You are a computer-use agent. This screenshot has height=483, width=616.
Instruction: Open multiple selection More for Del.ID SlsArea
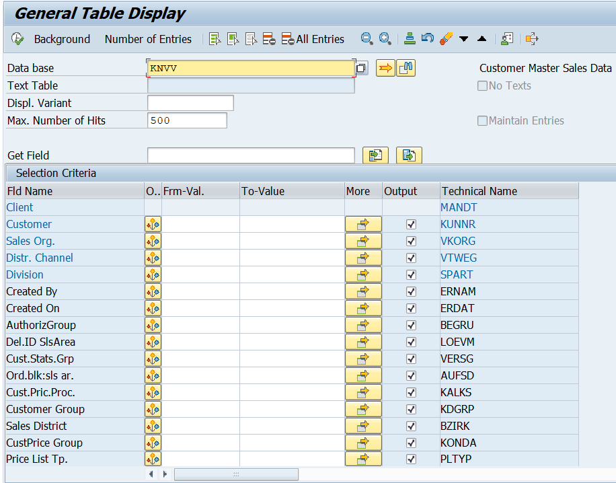coord(363,342)
